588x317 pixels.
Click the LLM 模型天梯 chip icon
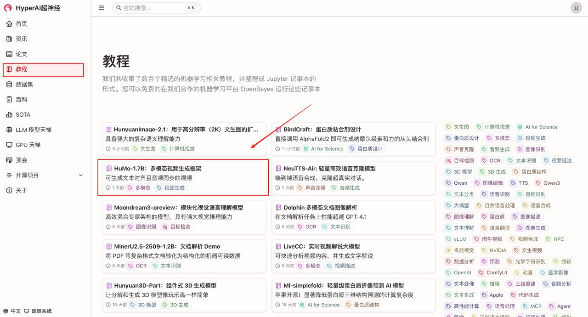tap(9, 130)
